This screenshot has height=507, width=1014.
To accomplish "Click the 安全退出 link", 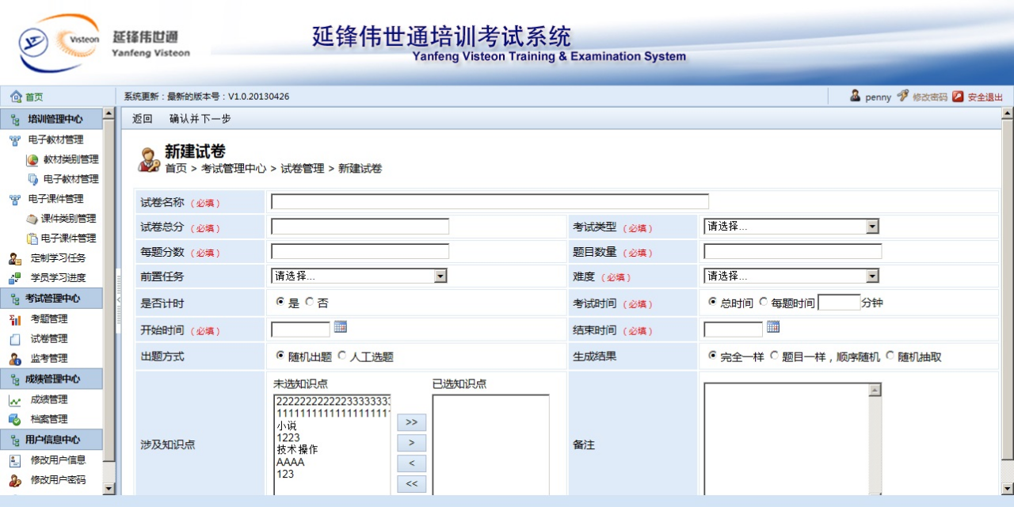I will (x=985, y=97).
